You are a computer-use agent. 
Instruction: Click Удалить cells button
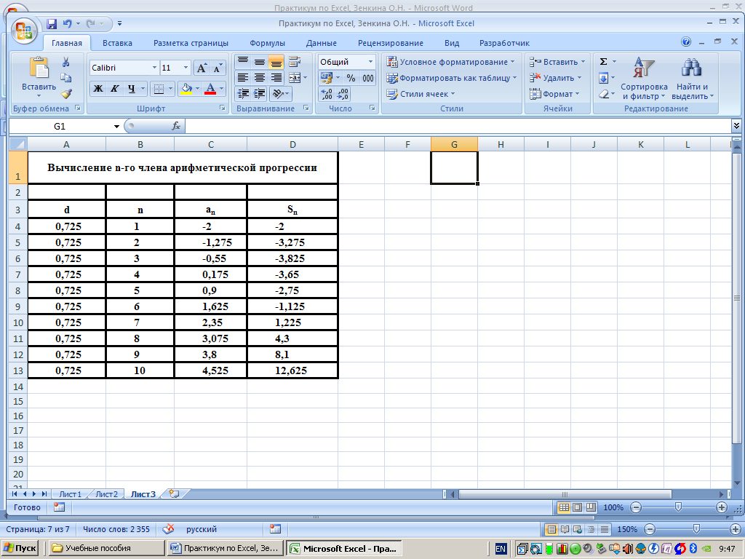555,78
